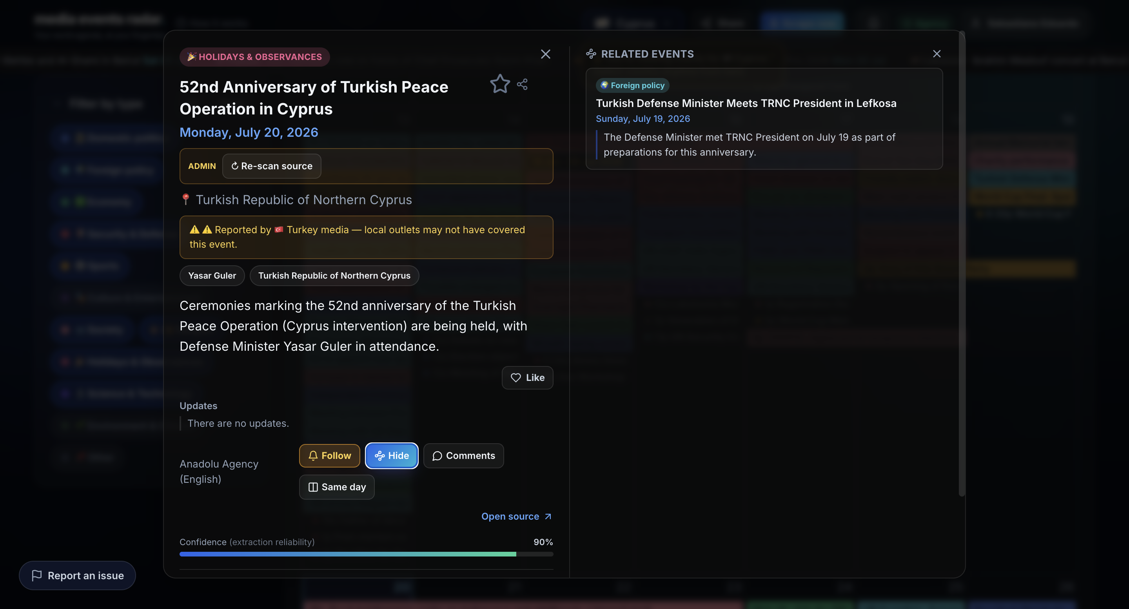Click the modal vertical scrollbar
The width and height of the screenshot is (1129, 609).
point(962,263)
